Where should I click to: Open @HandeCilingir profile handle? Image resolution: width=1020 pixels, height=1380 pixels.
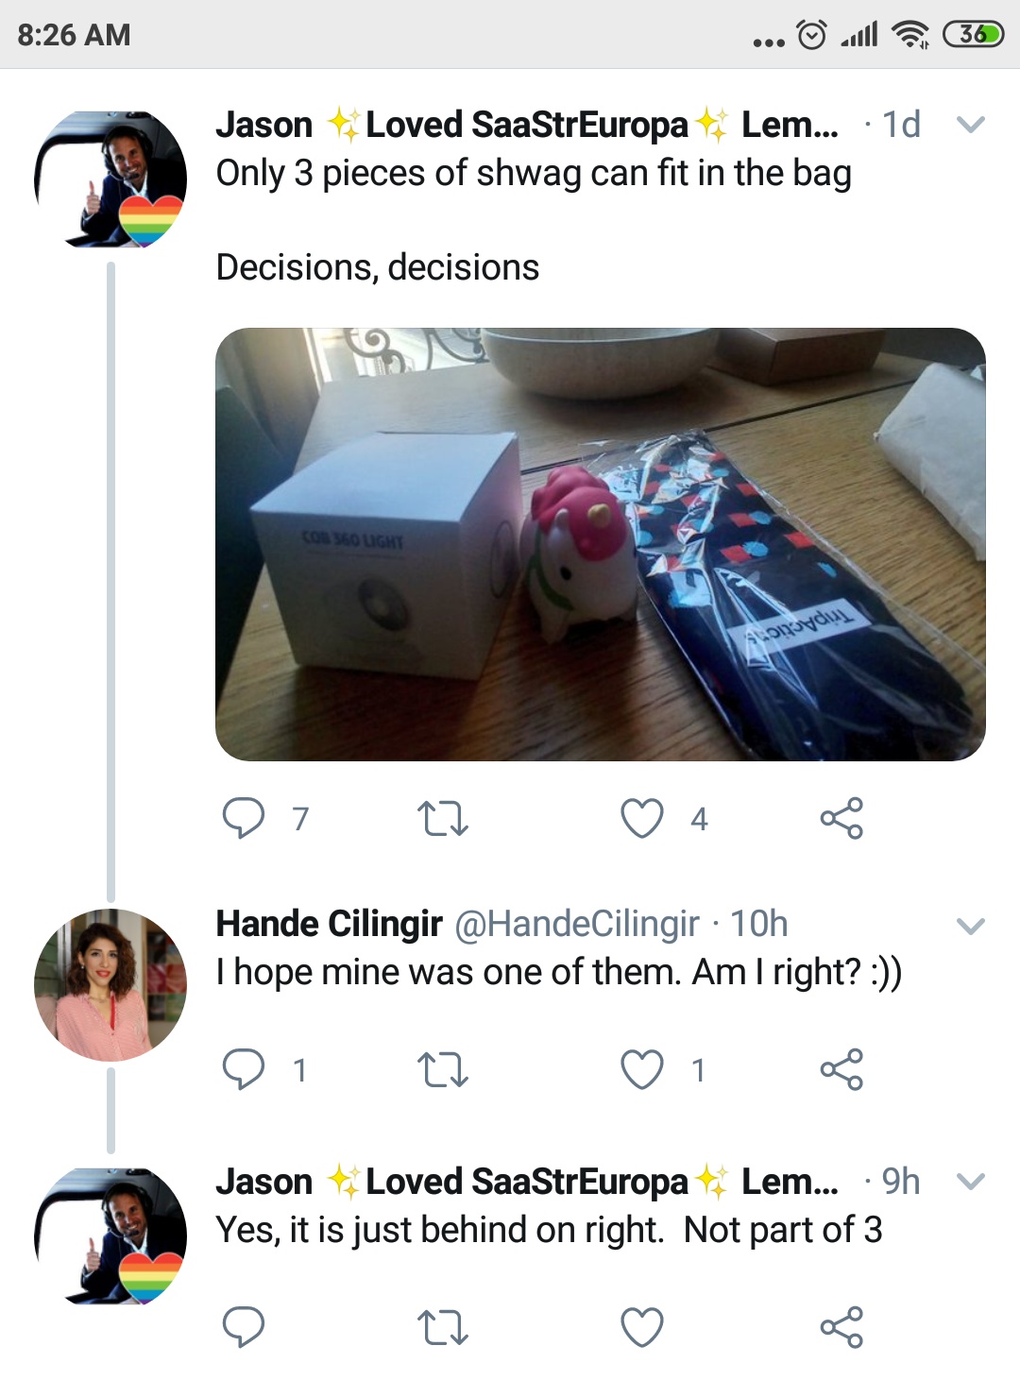577,924
